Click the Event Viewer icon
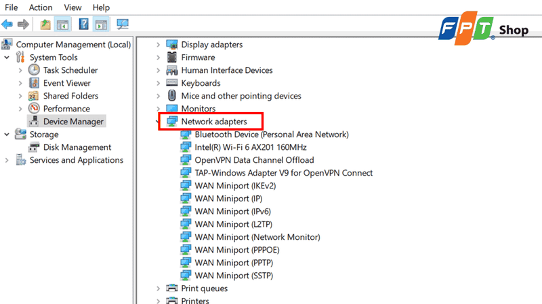 point(34,83)
